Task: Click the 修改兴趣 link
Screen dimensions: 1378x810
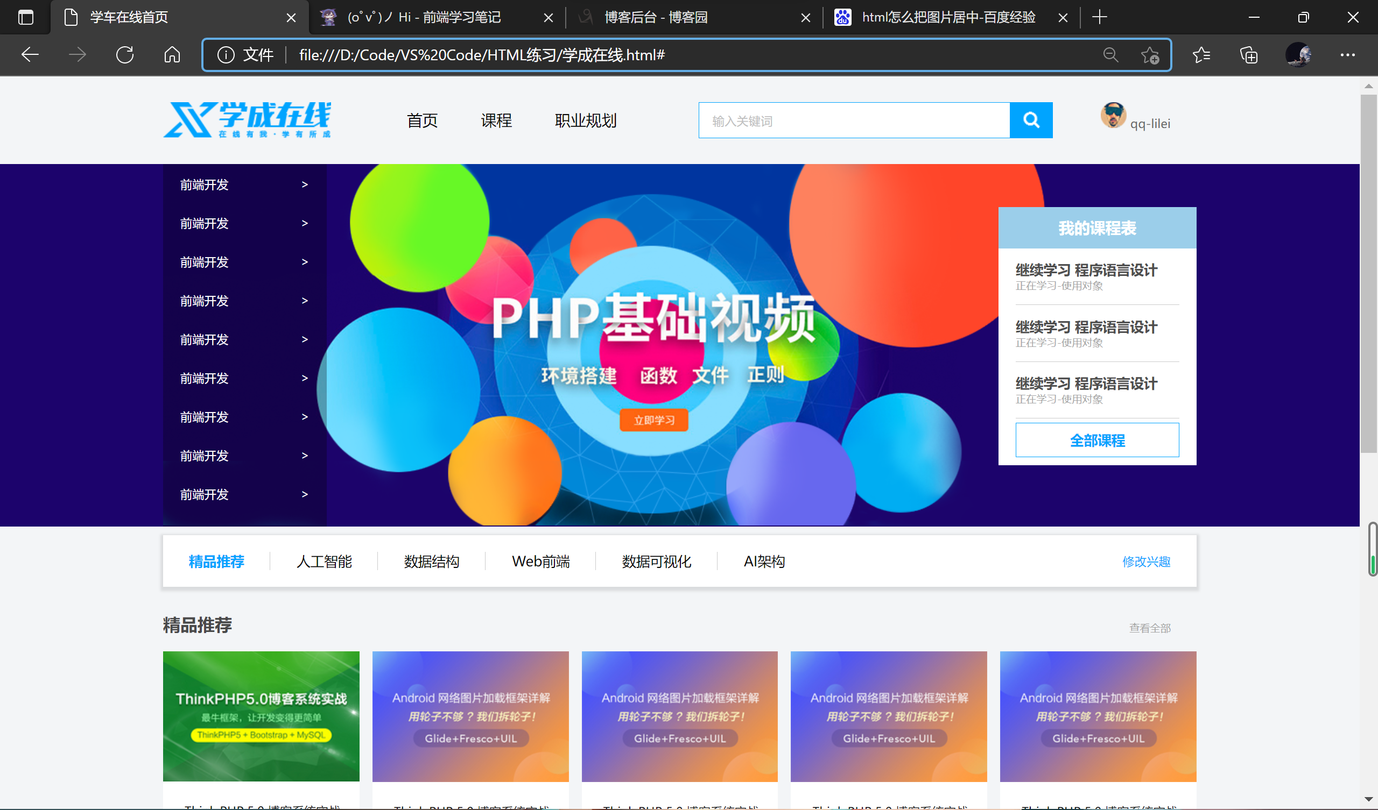Action: [1145, 562]
